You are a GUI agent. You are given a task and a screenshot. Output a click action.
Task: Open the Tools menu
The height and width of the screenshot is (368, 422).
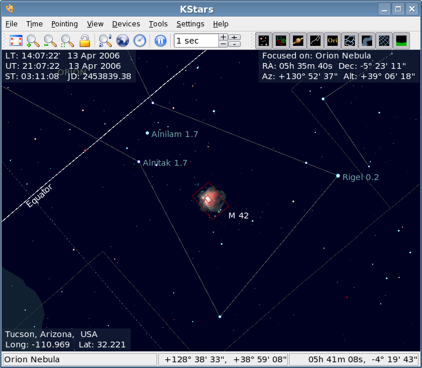158,24
